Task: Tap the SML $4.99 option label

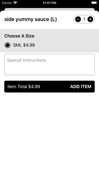Action: pos(24,45)
